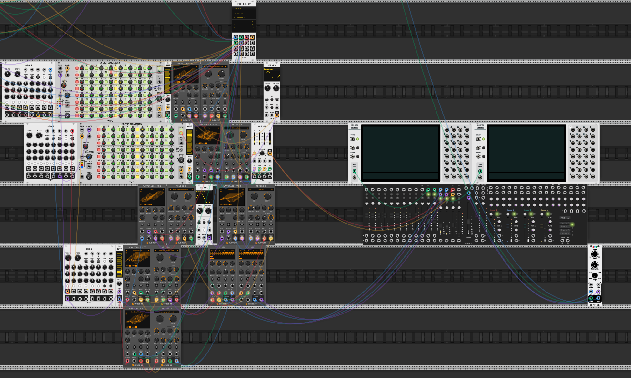Click Start button on left Videoglitch module
The image size is (631, 378).
click(358, 139)
